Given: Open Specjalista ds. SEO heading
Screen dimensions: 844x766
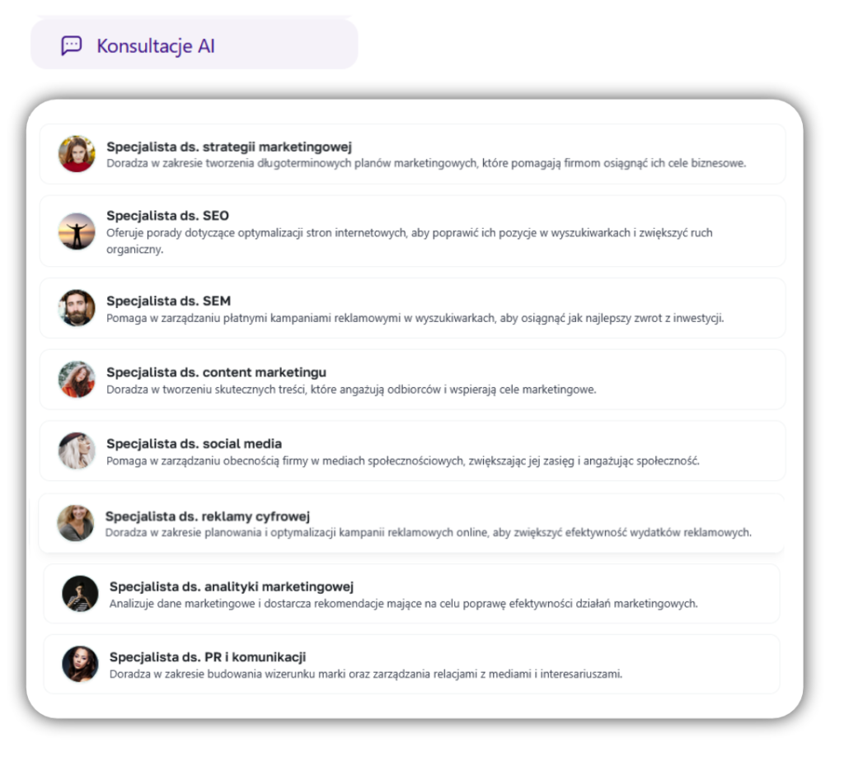Looking at the screenshot, I should pos(167,216).
